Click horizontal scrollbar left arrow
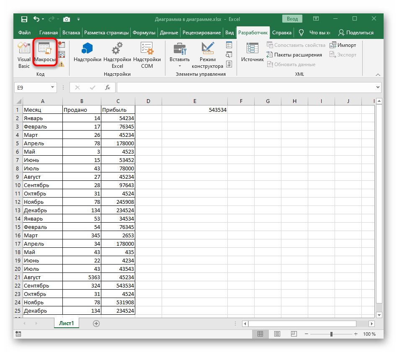This screenshot has height=352, width=397. point(245,324)
